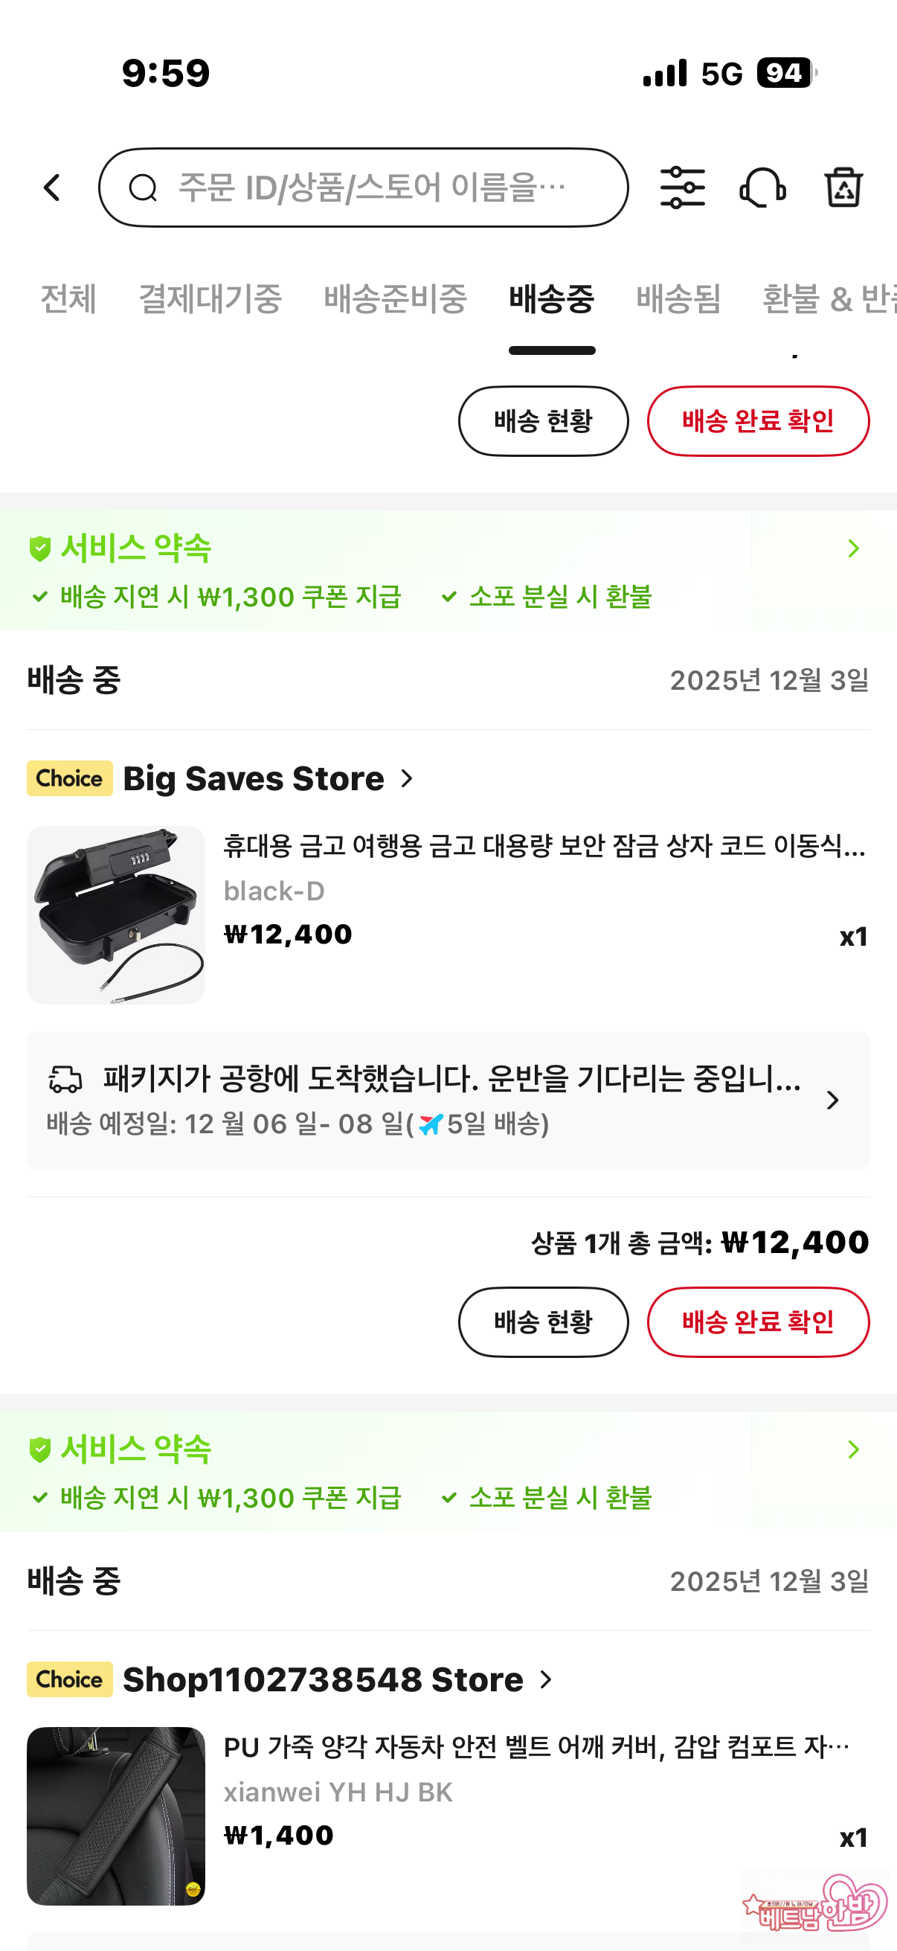Tap the back arrow icon
897x1951 pixels.
pyautogui.click(x=51, y=187)
